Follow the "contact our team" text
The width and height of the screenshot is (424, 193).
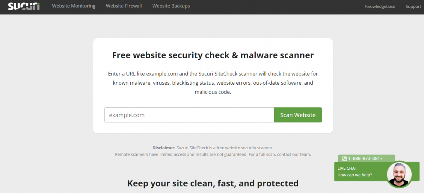coord(294,155)
